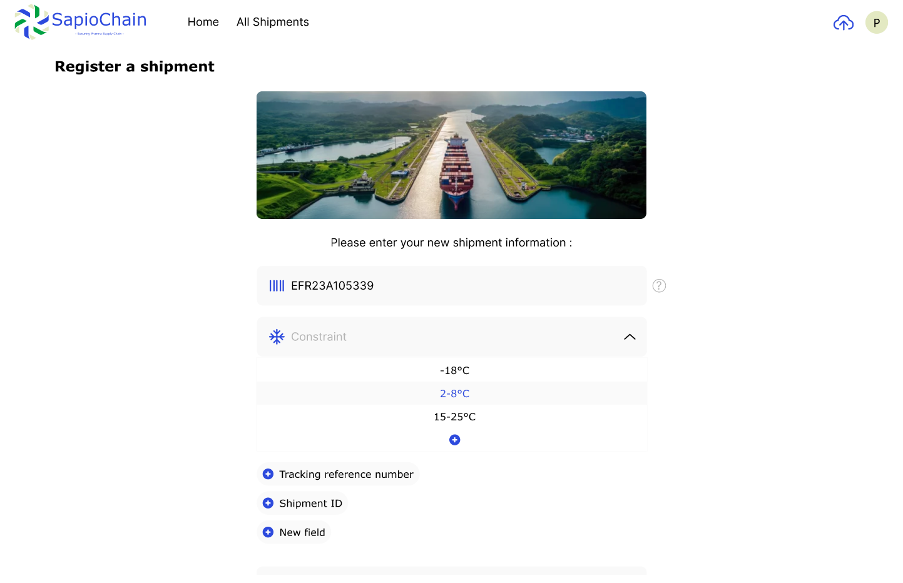This screenshot has width=903, height=583.
Task: Open the cloud upload icon
Action: click(843, 23)
